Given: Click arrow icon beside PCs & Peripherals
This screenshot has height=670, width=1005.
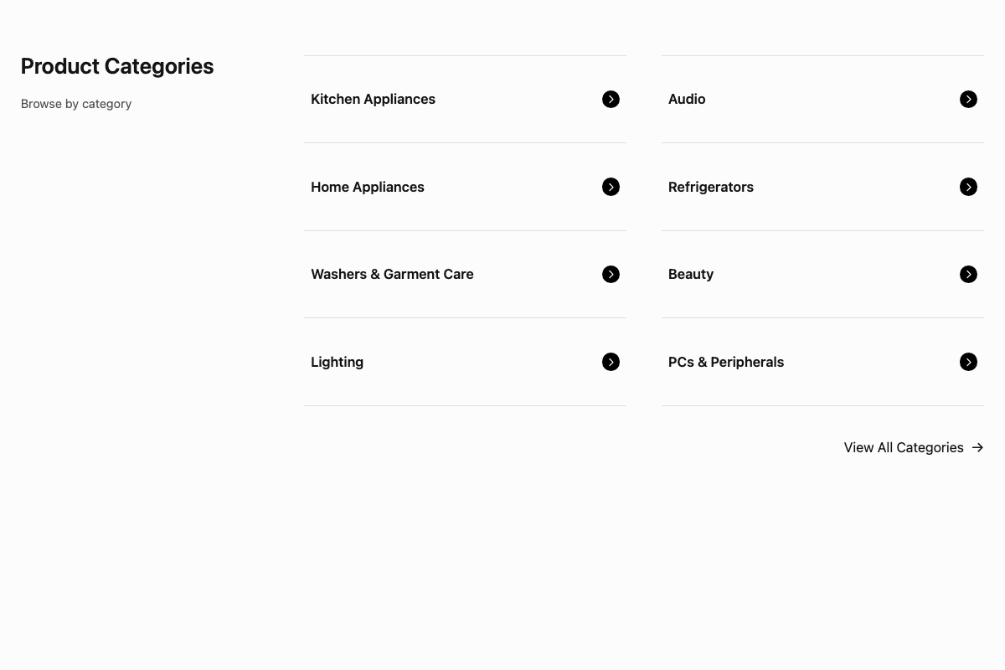Looking at the screenshot, I should pos(968,362).
